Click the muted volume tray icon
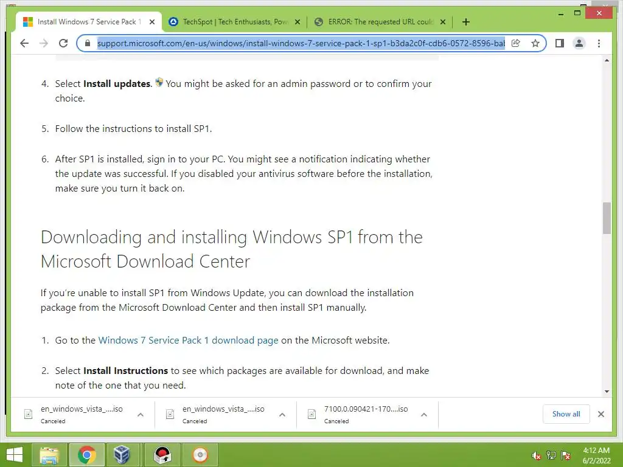 pos(537,455)
